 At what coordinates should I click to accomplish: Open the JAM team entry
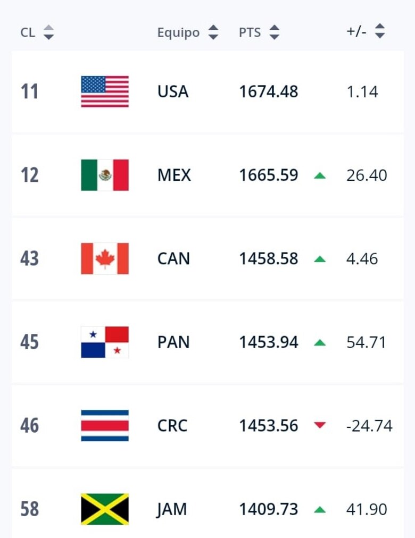click(172, 509)
